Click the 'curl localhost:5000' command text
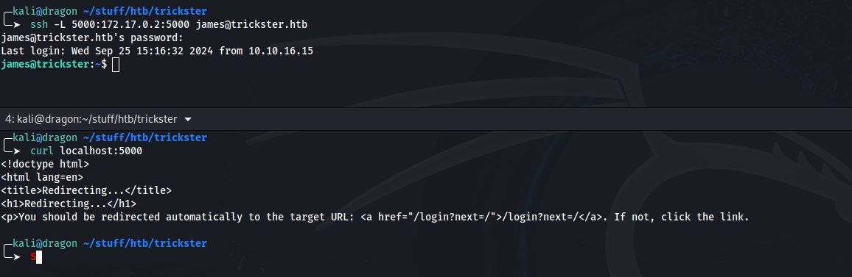 pos(86,151)
